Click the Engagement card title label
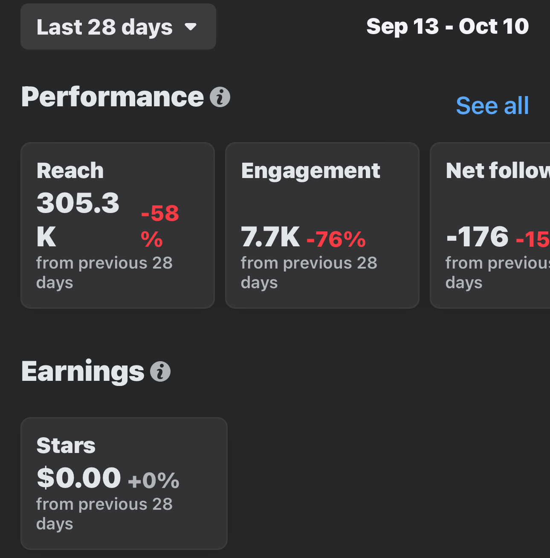The image size is (550, 558). 310,171
